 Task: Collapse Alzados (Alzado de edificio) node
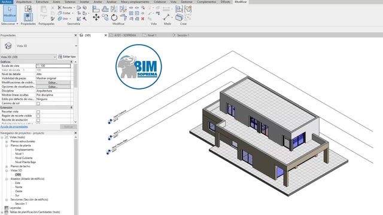point(7,179)
